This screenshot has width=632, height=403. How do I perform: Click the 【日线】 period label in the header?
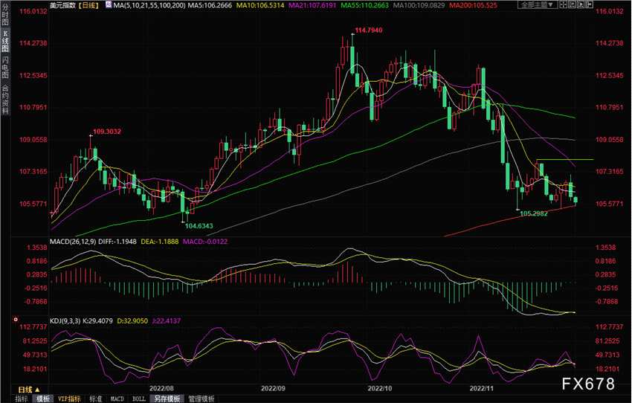(x=88, y=5)
